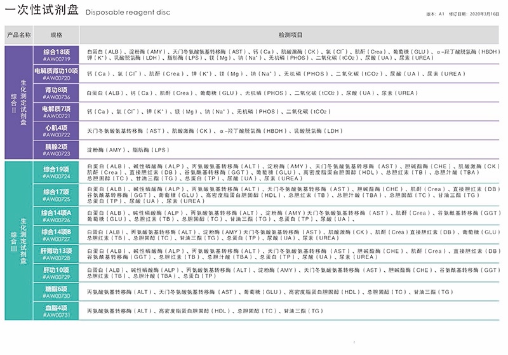Viewport: 508px width, 355px height.
Task: Click the 肝肾功13项 #AW00728 cell
Action: [x=56, y=254]
